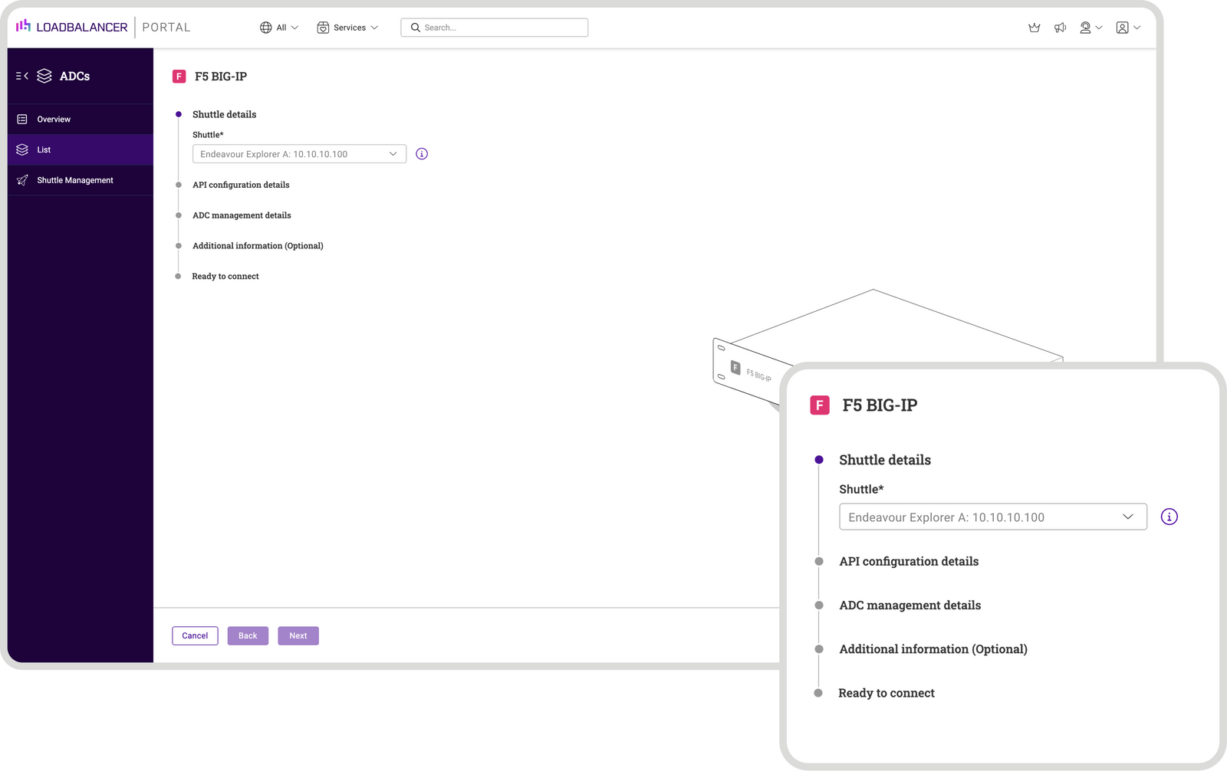
Task: Go to Shuttle Management in sidebar
Action: pyautogui.click(x=74, y=180)
